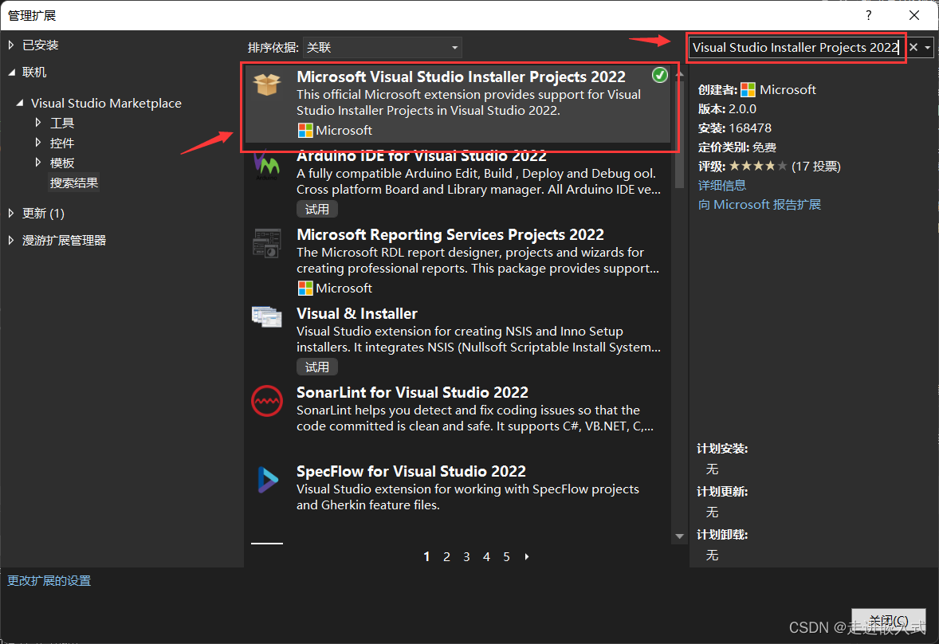Click the SonarLint red circle icon
The height and width of the screenshot is (644, 939).
pyautogui.click(x=267, y=401)
